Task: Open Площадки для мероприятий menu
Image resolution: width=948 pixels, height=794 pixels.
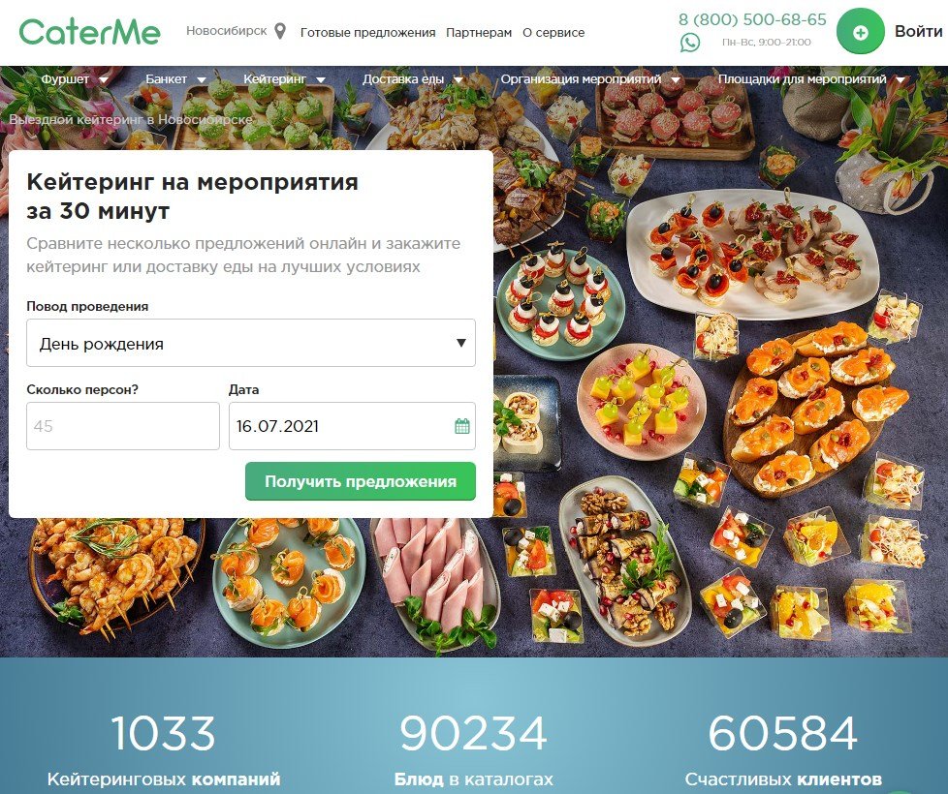Action: [x=803, y=79]
